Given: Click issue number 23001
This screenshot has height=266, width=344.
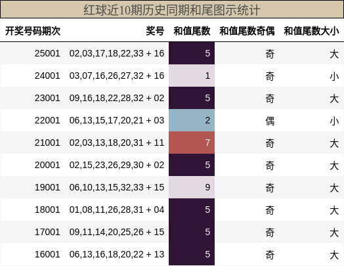Looking at the screenshot, I should pos(47,98).
